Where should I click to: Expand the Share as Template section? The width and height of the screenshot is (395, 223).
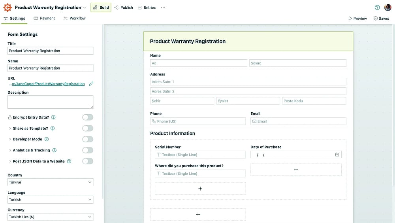[x=10, y=129]
